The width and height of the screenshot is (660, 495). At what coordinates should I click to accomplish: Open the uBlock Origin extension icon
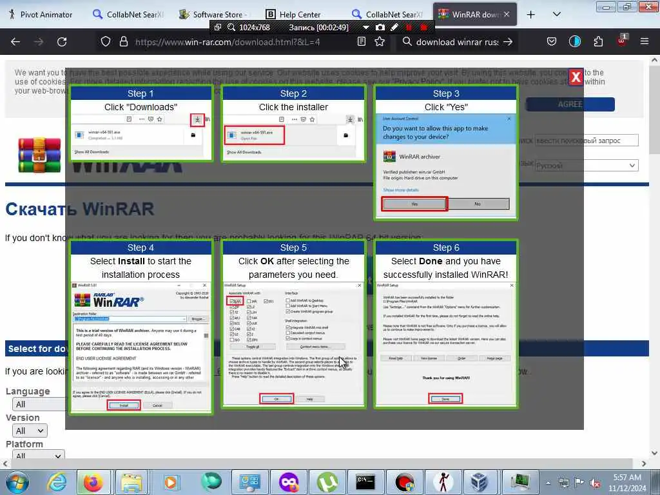pos(622,41)
